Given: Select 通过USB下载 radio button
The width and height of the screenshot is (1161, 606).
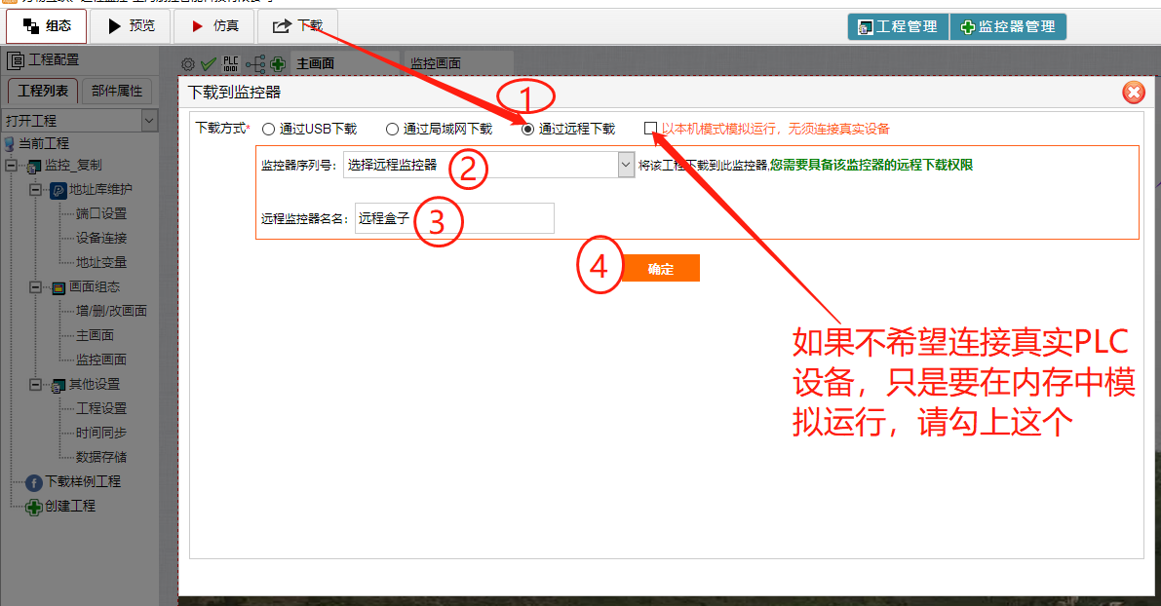Looking at the screenshot, I should (268, 129).
